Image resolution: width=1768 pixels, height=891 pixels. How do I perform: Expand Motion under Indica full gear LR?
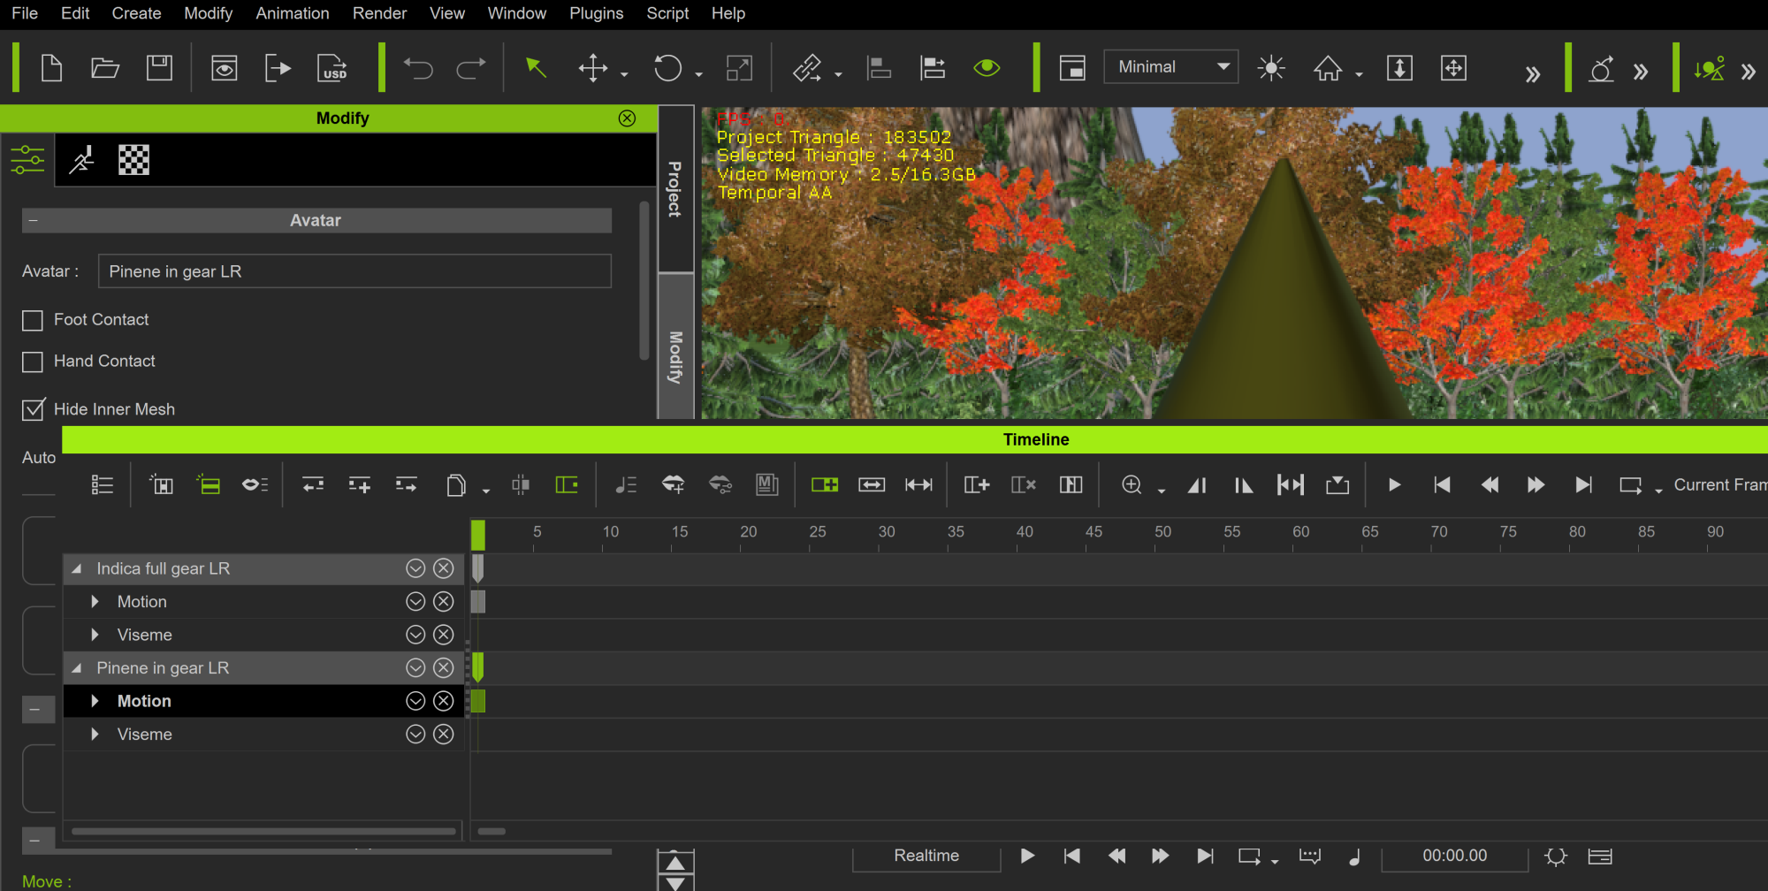95,602
